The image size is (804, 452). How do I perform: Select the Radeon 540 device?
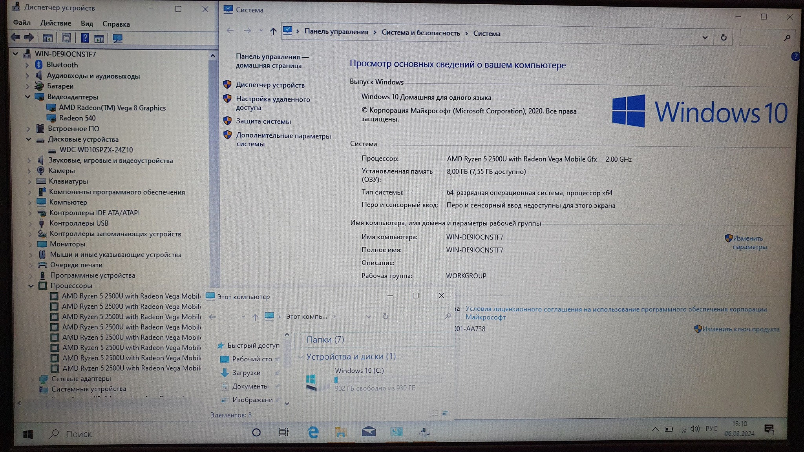pos(77,118)
